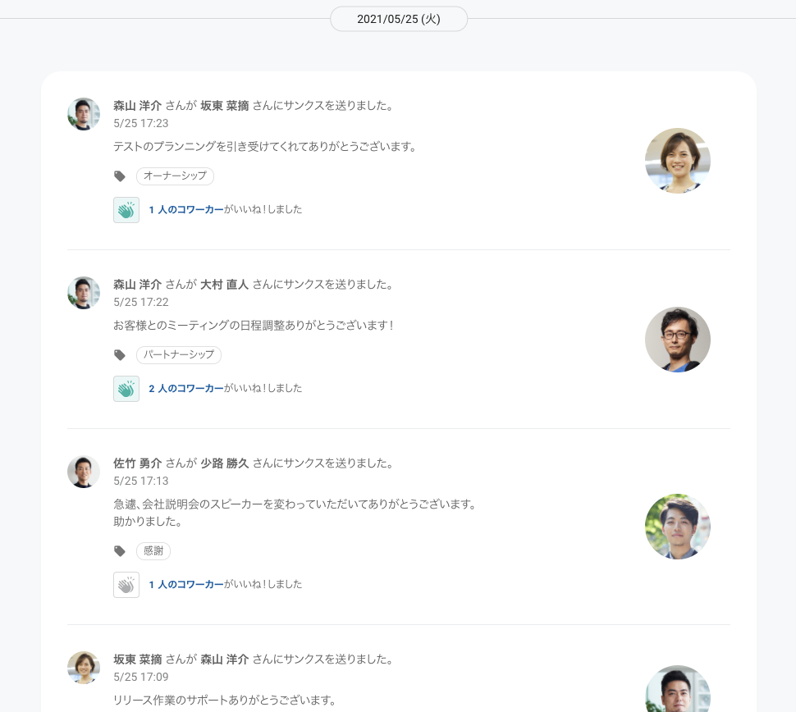Open 大村 直人's large profile photo
This screenshot has height=712, width=796.
tap(677, 340)
